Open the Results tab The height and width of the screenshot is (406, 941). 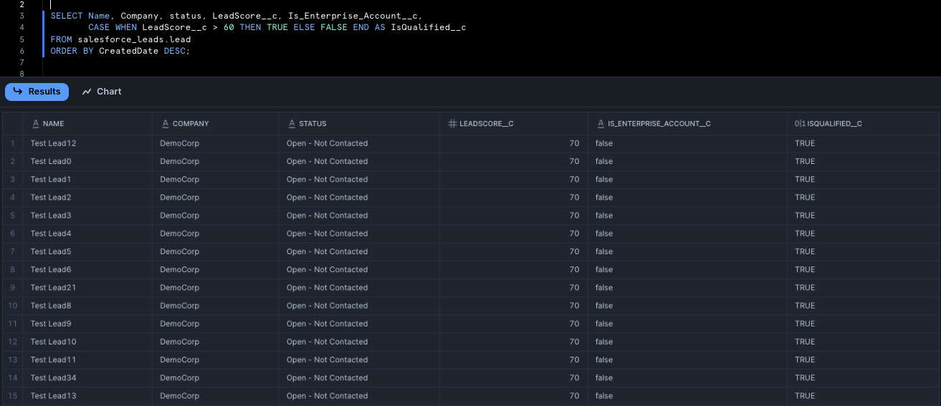37,92
